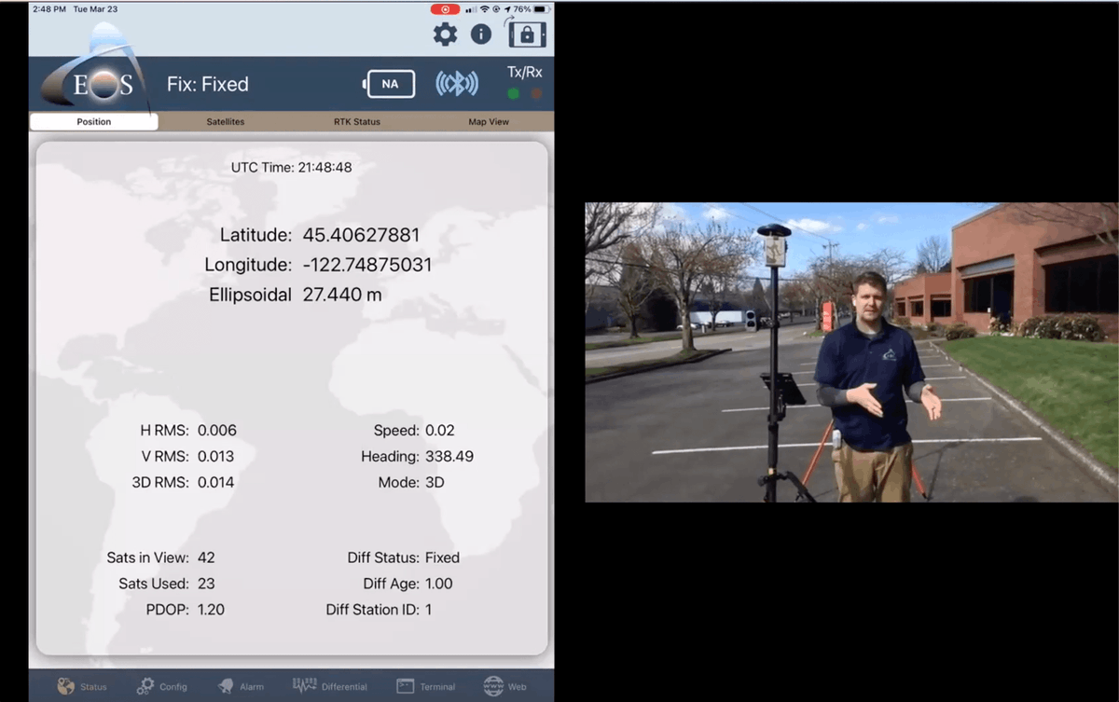
Task: Tap H RMS value 0.006
Action: click(217, 431)
